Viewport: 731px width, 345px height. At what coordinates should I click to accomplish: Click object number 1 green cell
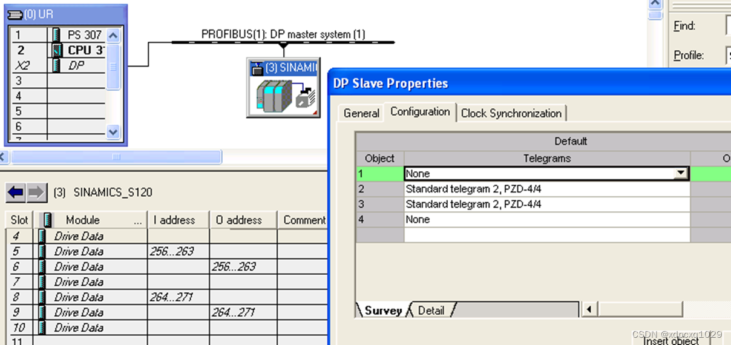(x=379, y=173)
